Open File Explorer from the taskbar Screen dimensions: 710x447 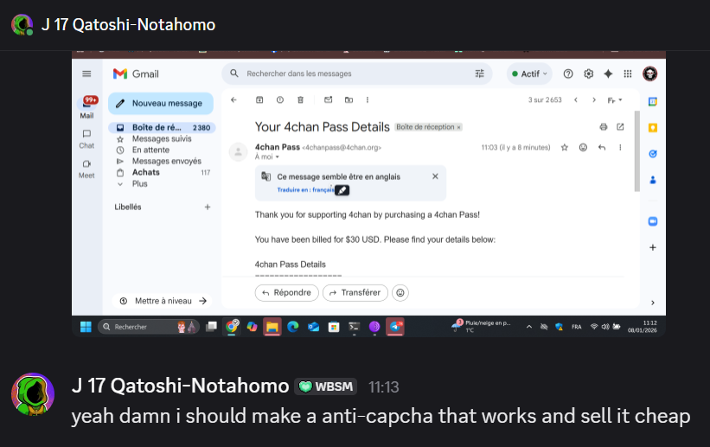point(272,327)
